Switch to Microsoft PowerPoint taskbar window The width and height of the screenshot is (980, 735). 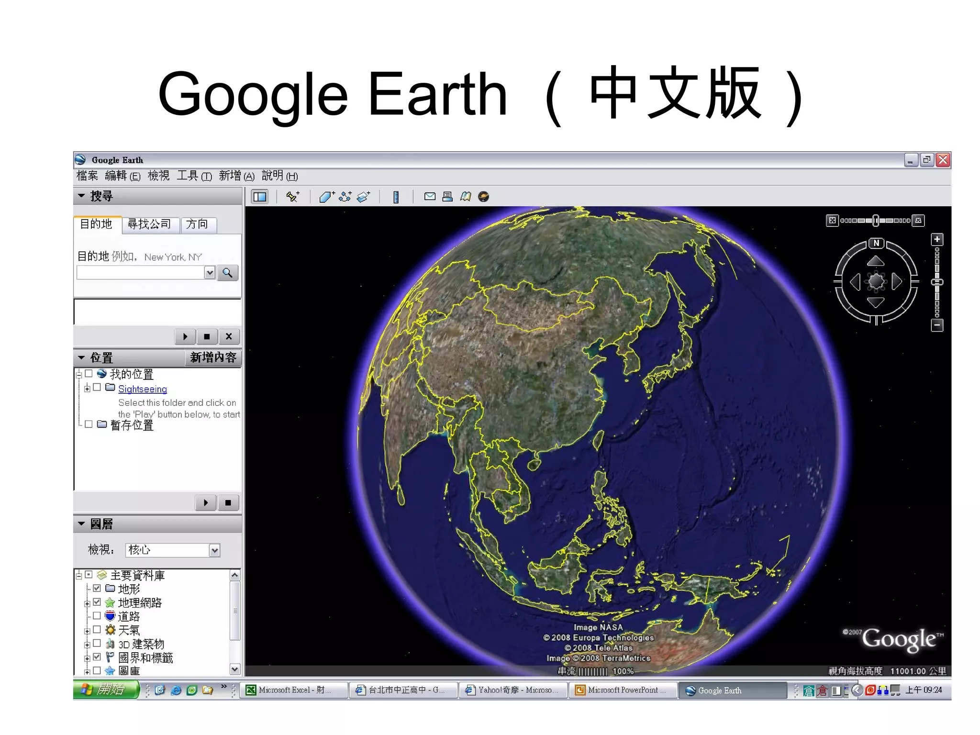point(623,690)
